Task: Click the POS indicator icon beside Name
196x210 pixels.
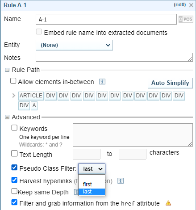Action: click(x=186, y=19)
